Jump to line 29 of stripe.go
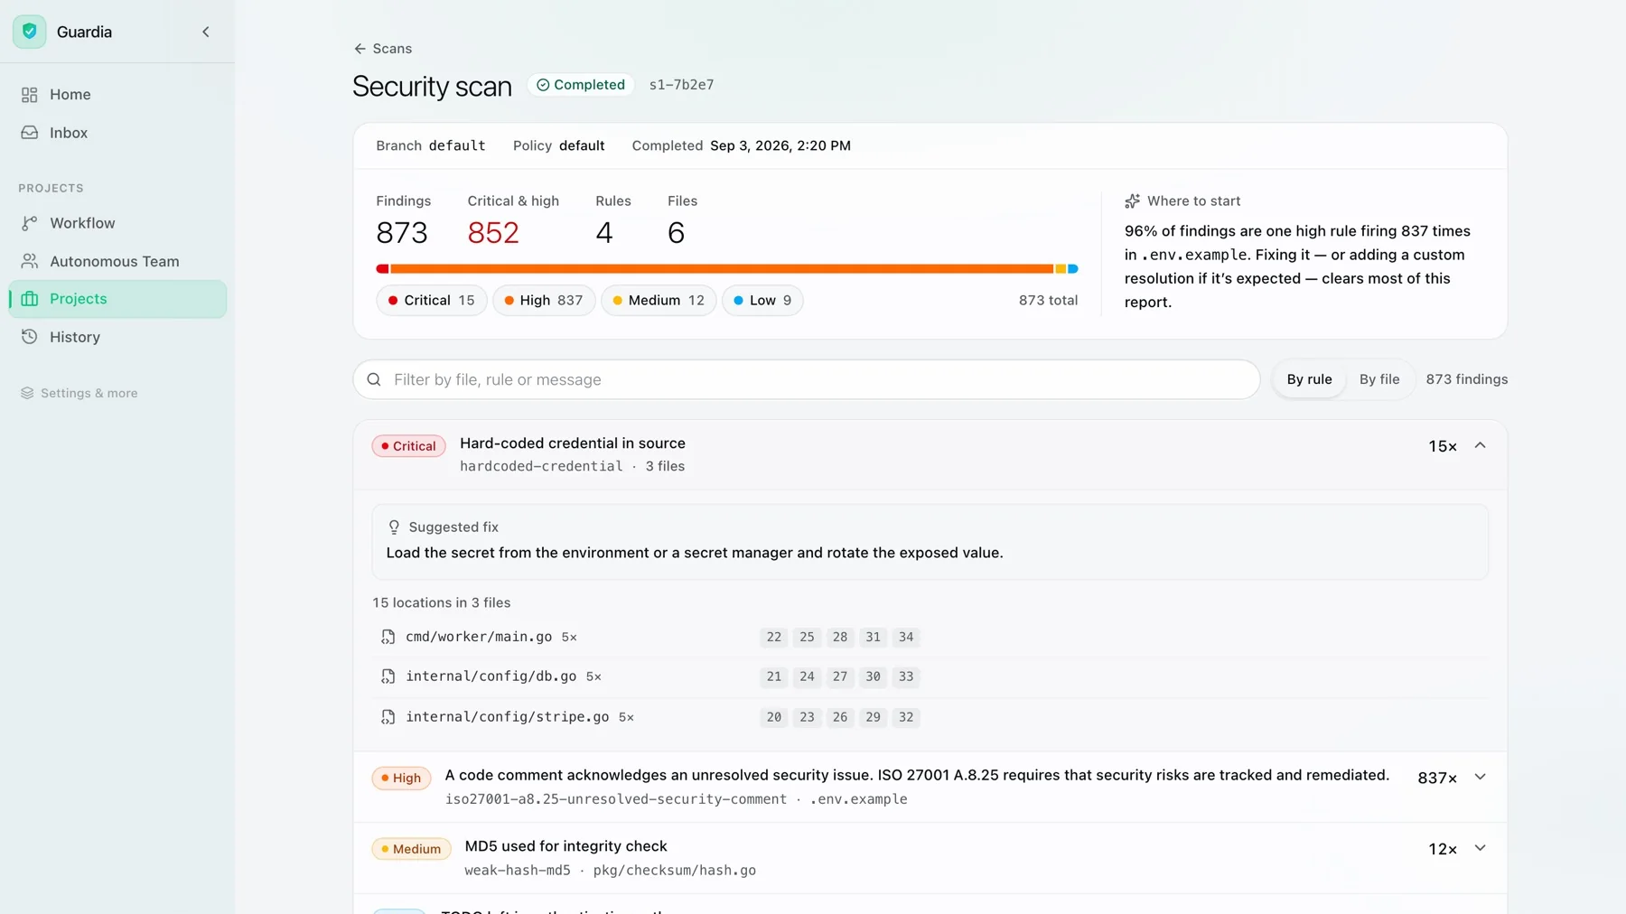 pyautogui.click(x=873, y=717)
